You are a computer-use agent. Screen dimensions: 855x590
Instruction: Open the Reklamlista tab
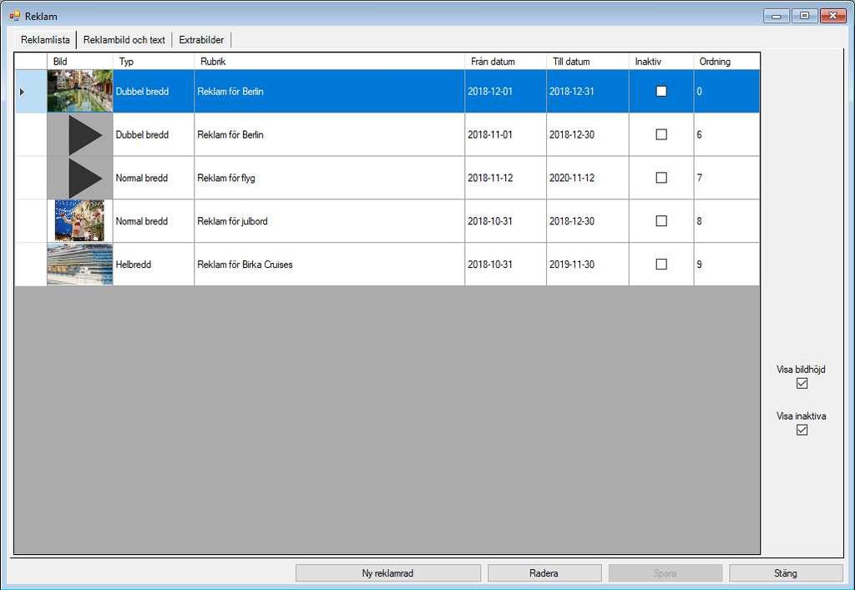coord(45,40)
